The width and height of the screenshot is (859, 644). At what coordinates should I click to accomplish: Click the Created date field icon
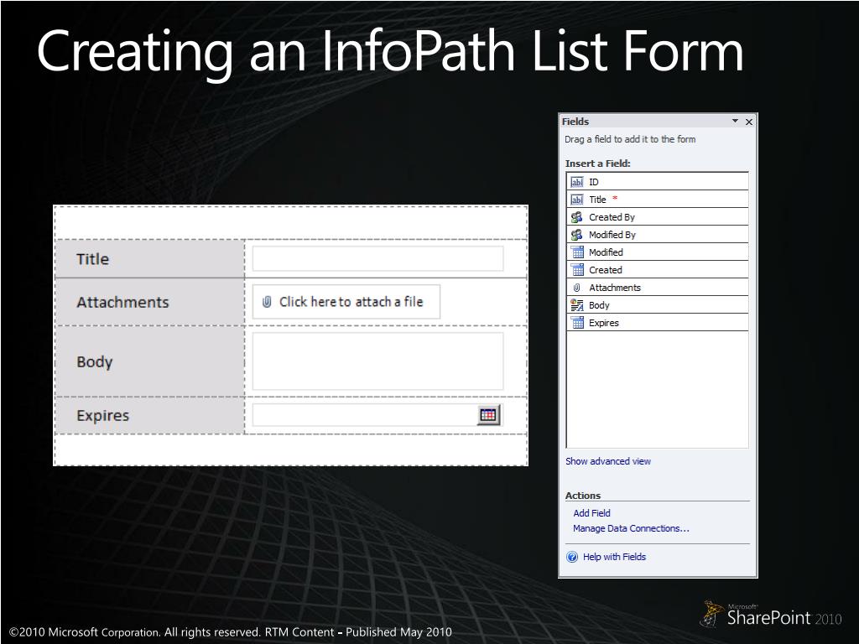point(577,269)
